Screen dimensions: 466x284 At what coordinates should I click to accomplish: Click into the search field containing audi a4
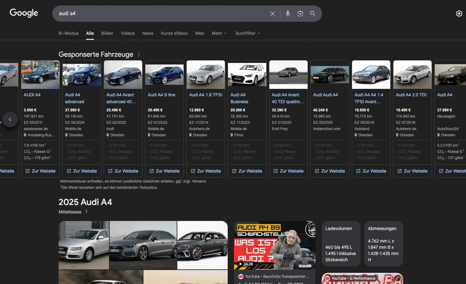(160, 14)
